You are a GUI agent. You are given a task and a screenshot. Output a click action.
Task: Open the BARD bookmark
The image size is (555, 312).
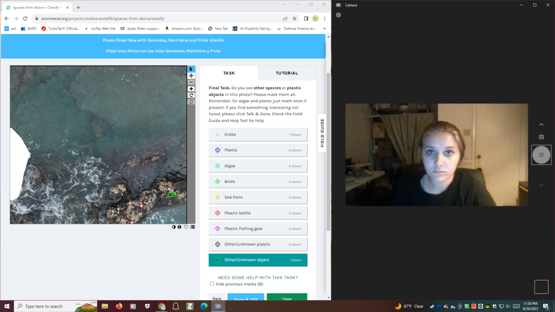coord(29,29)
